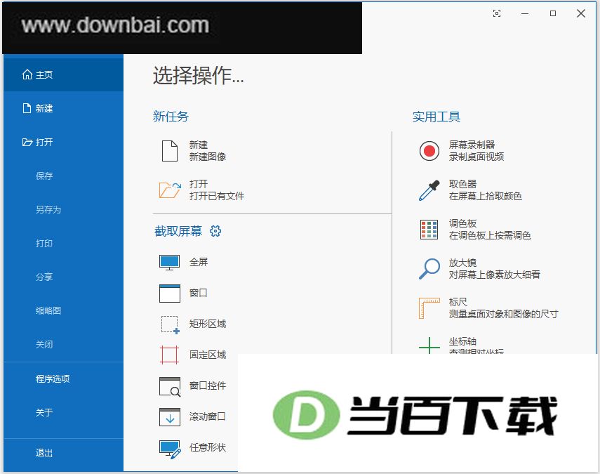
Task: Launch the Screen Recorder (屏幕录制器) tool
Action: click(x=462, y=150)
